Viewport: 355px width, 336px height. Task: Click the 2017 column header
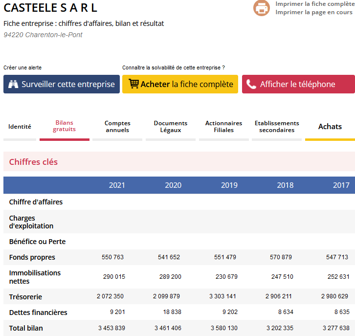click(341, 185)
